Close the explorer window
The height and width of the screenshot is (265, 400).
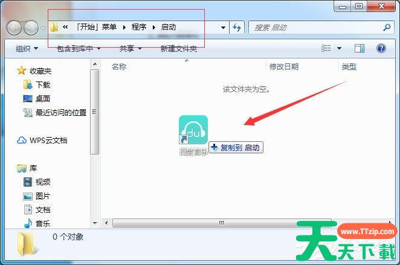(381, 6)
